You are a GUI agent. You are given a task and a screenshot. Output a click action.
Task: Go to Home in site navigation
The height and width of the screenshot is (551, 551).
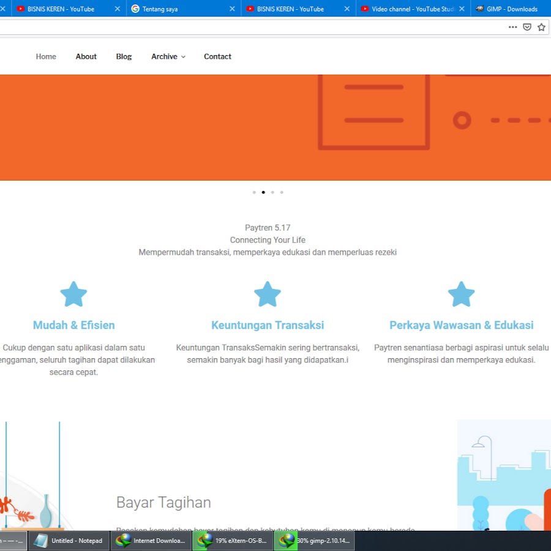coord(46,56)
